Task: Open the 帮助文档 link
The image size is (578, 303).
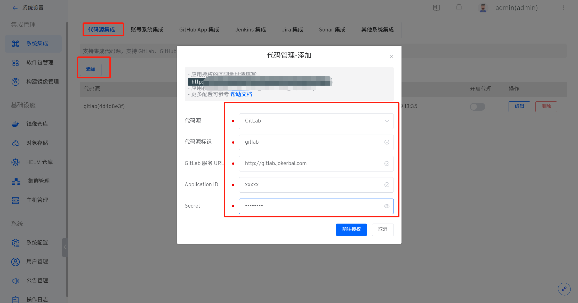Action: [241, 94]
